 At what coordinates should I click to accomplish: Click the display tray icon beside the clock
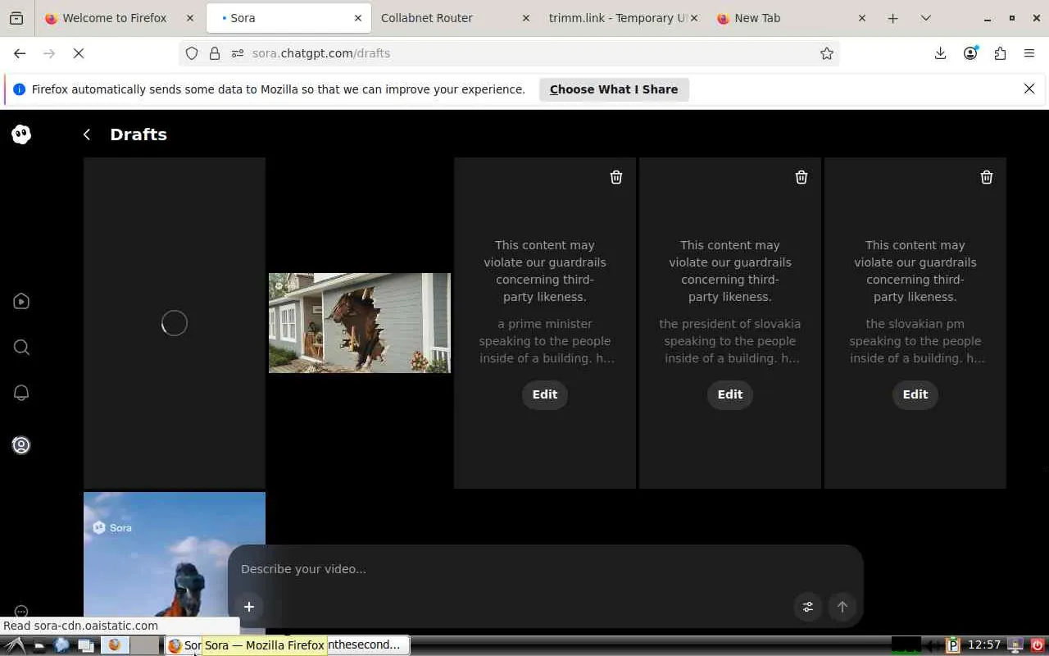1016,645
